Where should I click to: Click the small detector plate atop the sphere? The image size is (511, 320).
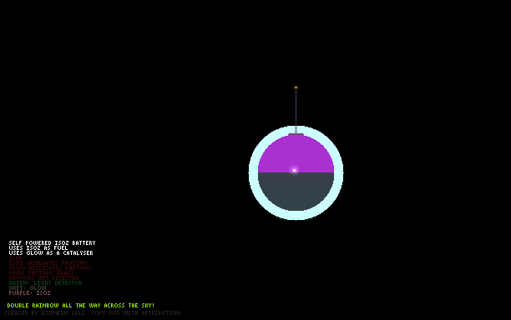point(296,134)
